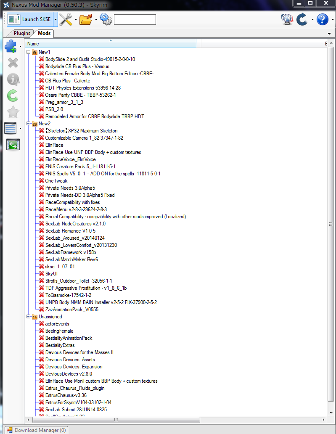The height and width of the screenshot is (434, 336).
Task: Select XP32 Maximum Skeleton mod
Action: click(81, 131)
